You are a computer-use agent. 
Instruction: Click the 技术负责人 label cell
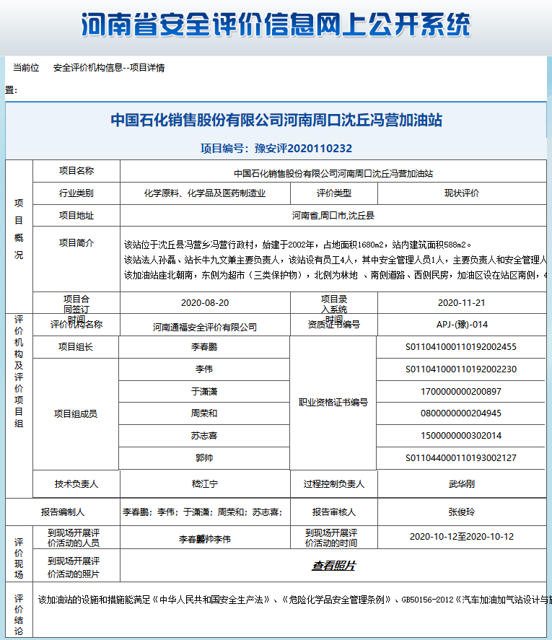tap(76, 484)
